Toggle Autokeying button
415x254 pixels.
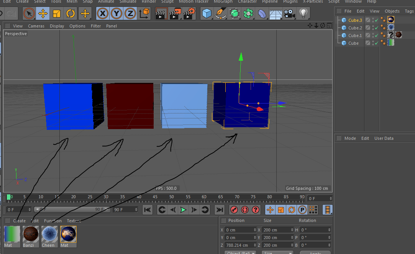click(x=245, y=210)
